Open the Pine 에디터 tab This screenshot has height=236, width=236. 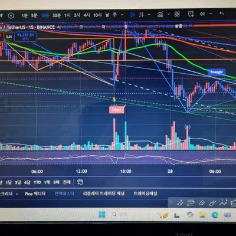coord(35,194)
